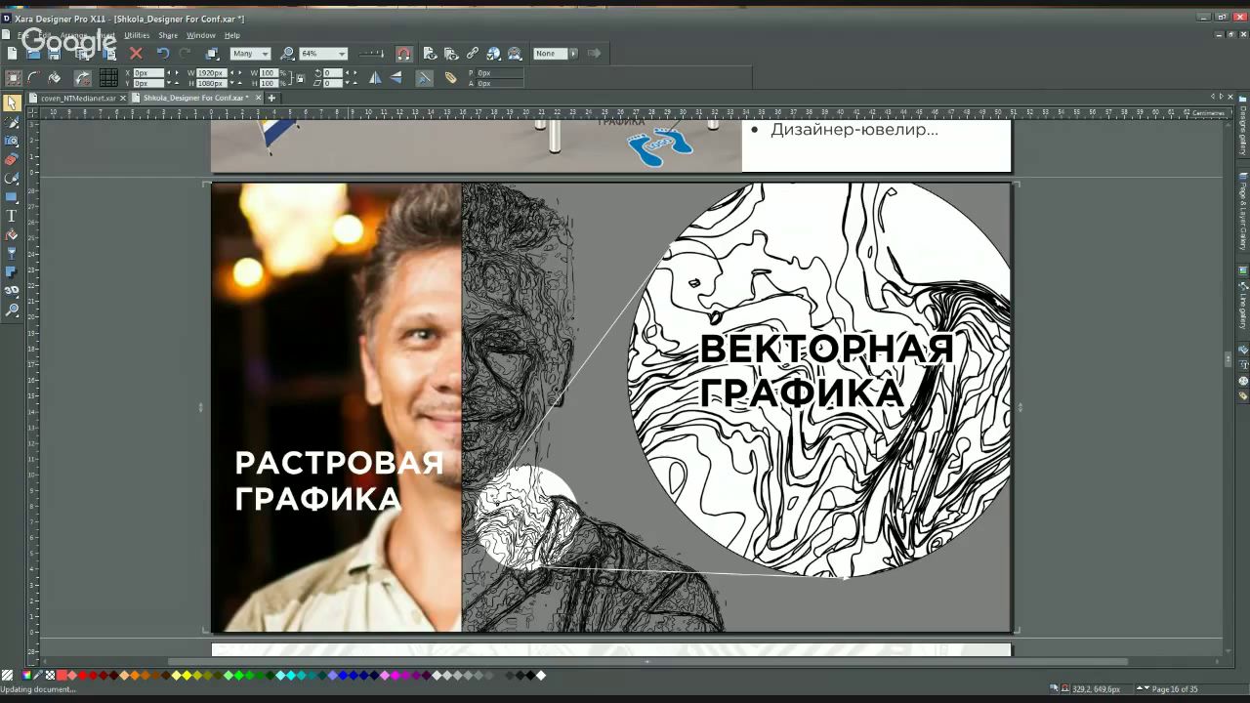This screenshot has width=1250, height=703.
Task: Toggle lock aspect ratio
Action: click(x=301, y=78)
